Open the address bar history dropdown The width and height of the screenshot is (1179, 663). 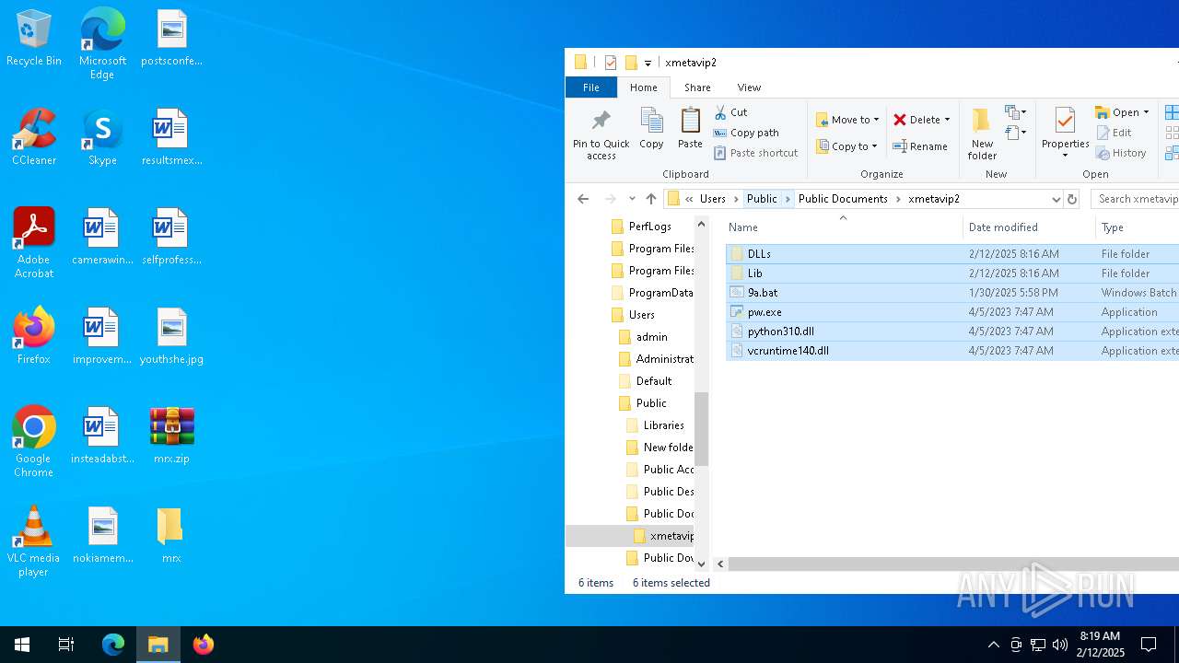(x=1056, y=199)
